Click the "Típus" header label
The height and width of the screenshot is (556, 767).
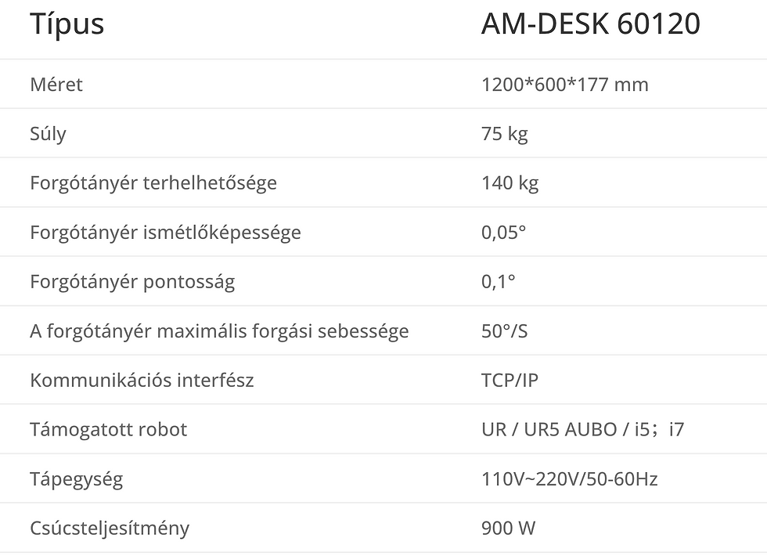(67, 24)
